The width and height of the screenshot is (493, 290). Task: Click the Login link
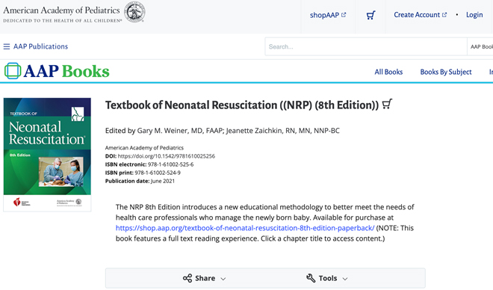point(474,15)
